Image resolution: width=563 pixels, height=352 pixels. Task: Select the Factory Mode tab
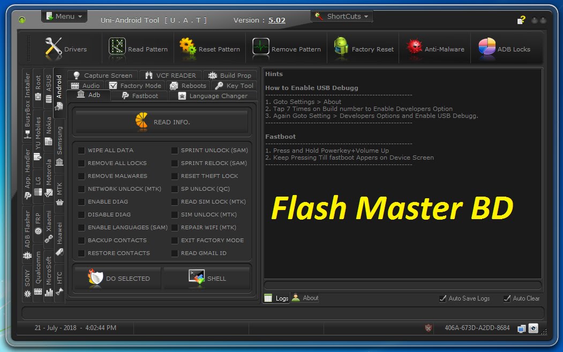click(x=135, y=86)
